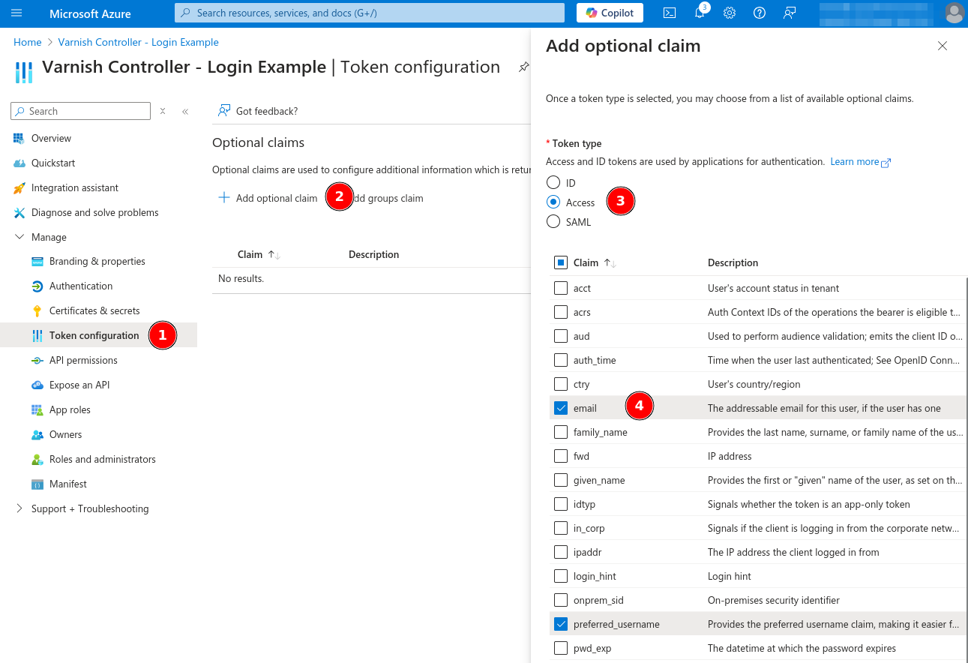Click the auth_time claim name
This screenshot has width=968, height=663.
tap(595, 360)
